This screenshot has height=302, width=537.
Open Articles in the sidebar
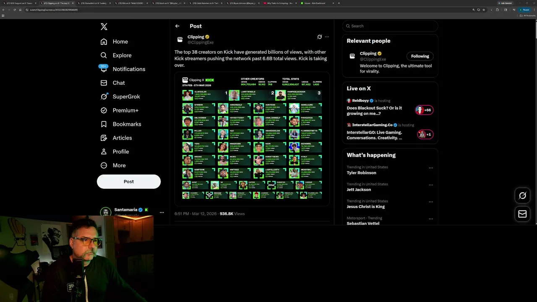click(x=116, y=138)
